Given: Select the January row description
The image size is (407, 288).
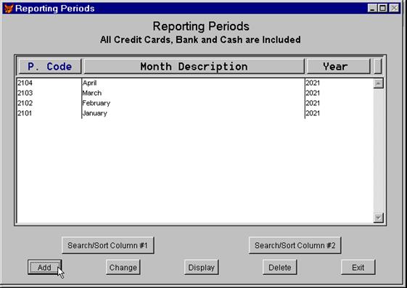Looking at the screenshot, I should [x=95, y=113].
